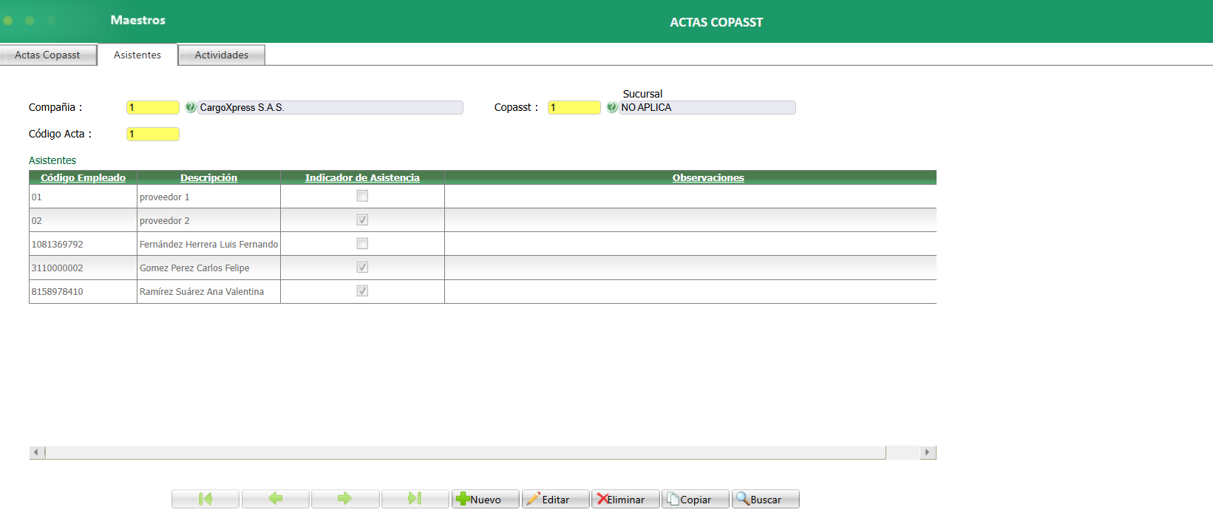Click name Ramírez Suárez Ana Valentina
The height and width of the screenshot is (524, 1213).
coord(208,291)
